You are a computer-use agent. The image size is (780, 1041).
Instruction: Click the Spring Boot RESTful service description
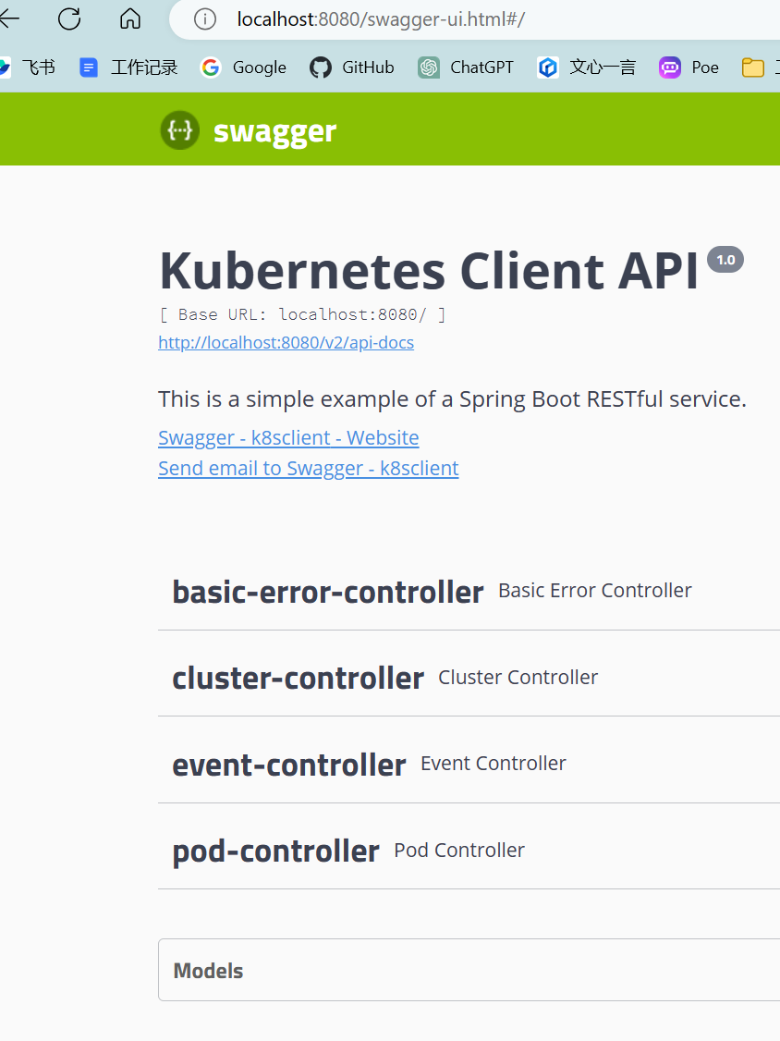(x=452, y=399)
